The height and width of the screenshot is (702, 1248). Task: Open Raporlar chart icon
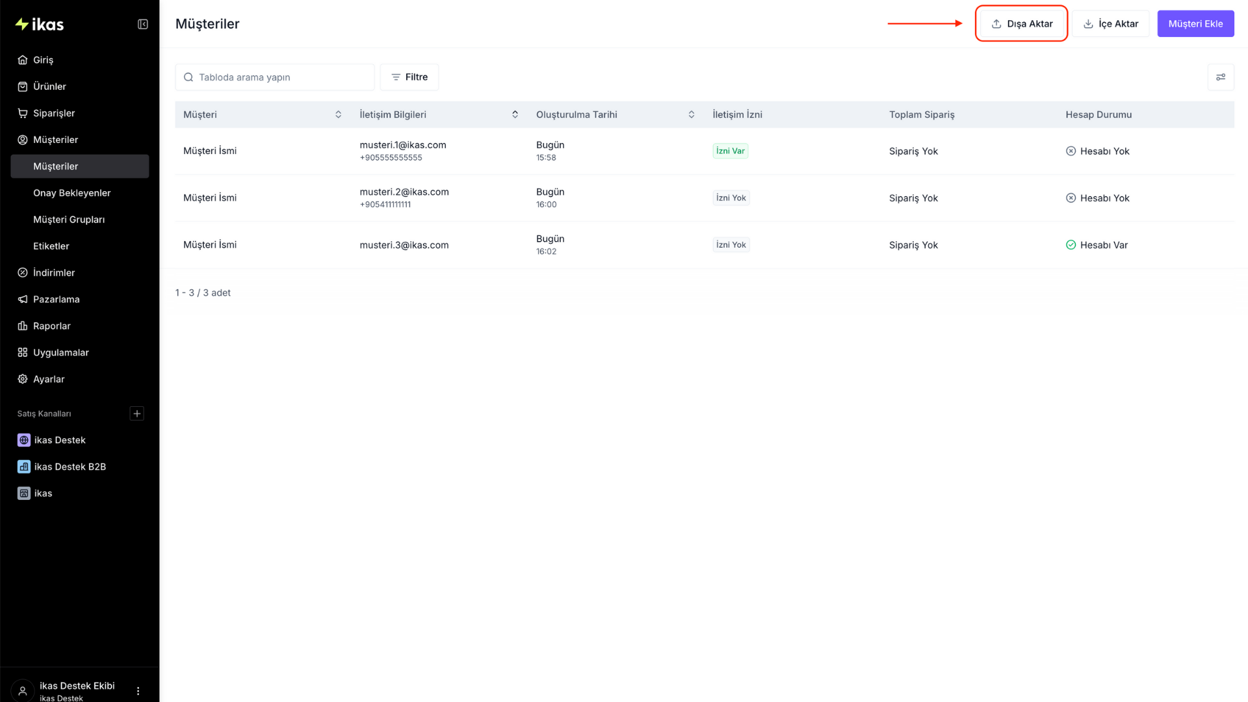(23, 326)
